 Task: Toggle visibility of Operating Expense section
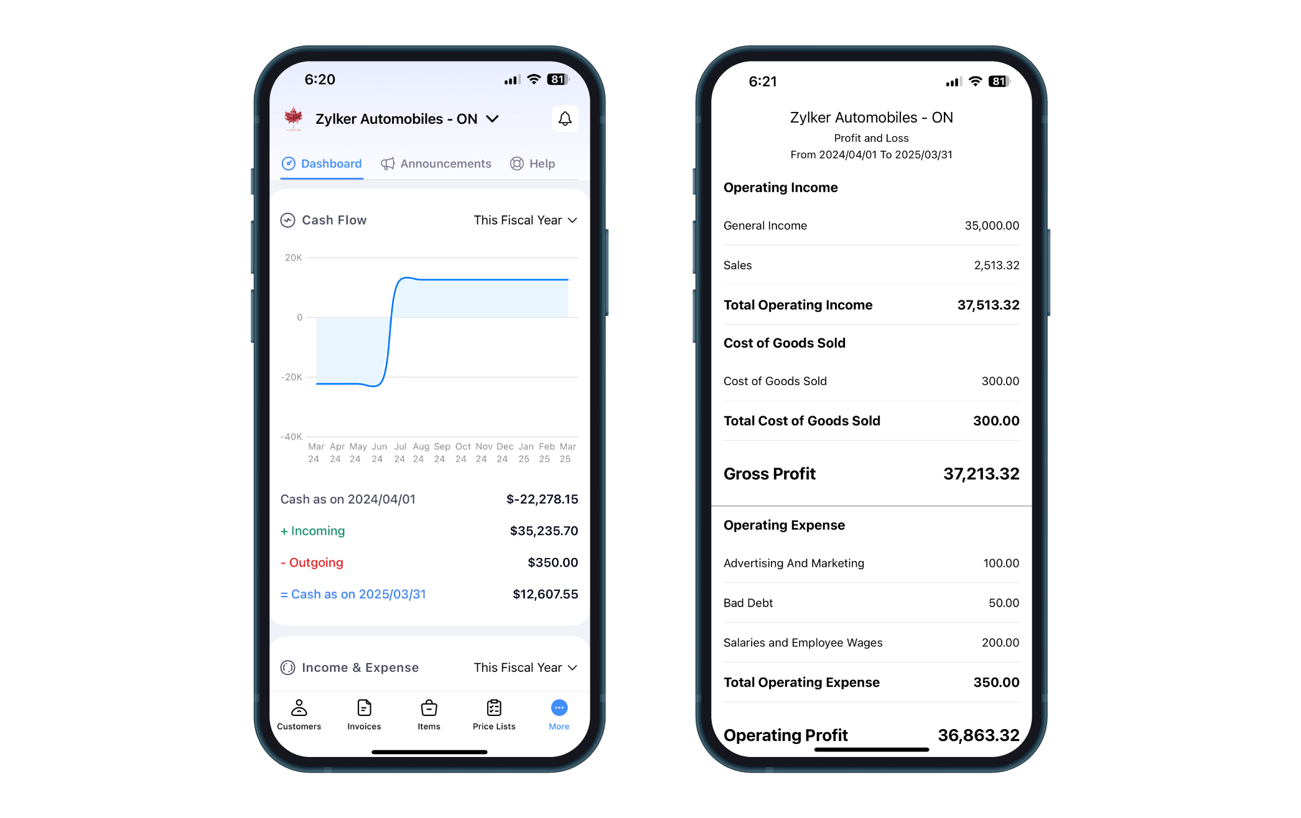pos(785,525)
